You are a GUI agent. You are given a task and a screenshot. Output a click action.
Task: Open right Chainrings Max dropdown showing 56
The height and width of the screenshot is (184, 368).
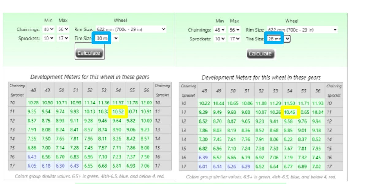tap(235, 30)
